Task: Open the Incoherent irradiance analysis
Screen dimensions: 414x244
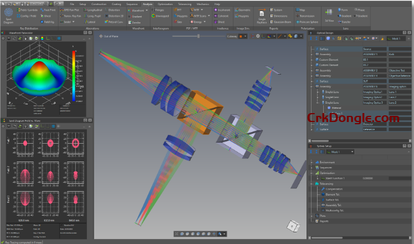Action: pos(222,10)
